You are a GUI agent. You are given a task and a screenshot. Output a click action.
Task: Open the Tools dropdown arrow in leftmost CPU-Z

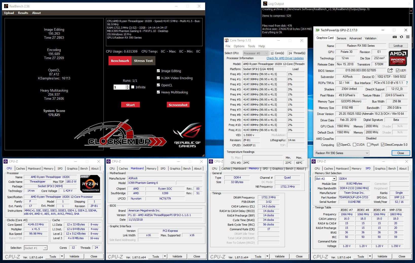pos(62,256)
